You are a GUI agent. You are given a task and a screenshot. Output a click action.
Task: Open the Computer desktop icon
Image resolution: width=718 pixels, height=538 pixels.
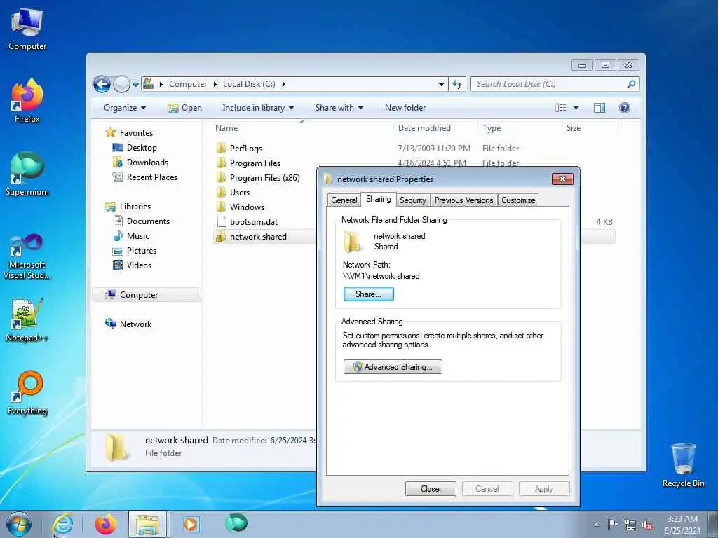[x=27, y=29]
